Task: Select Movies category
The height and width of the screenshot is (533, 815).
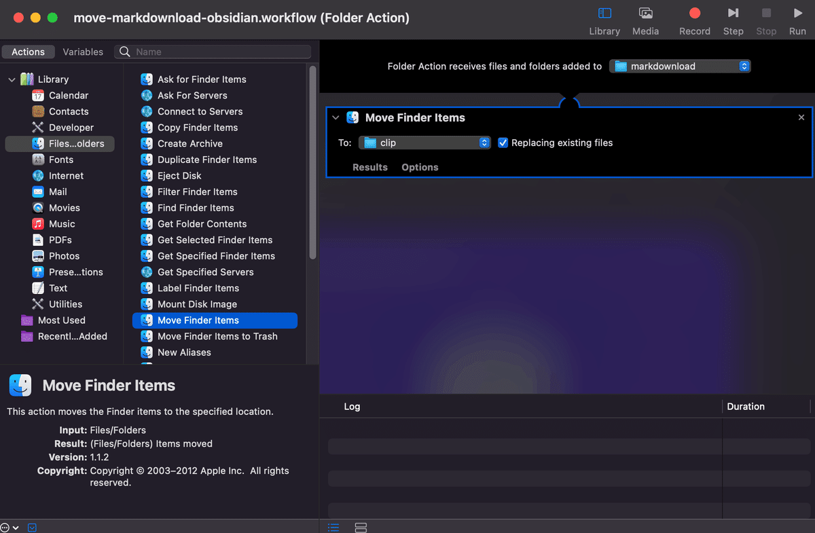Action: click(65, 208)
